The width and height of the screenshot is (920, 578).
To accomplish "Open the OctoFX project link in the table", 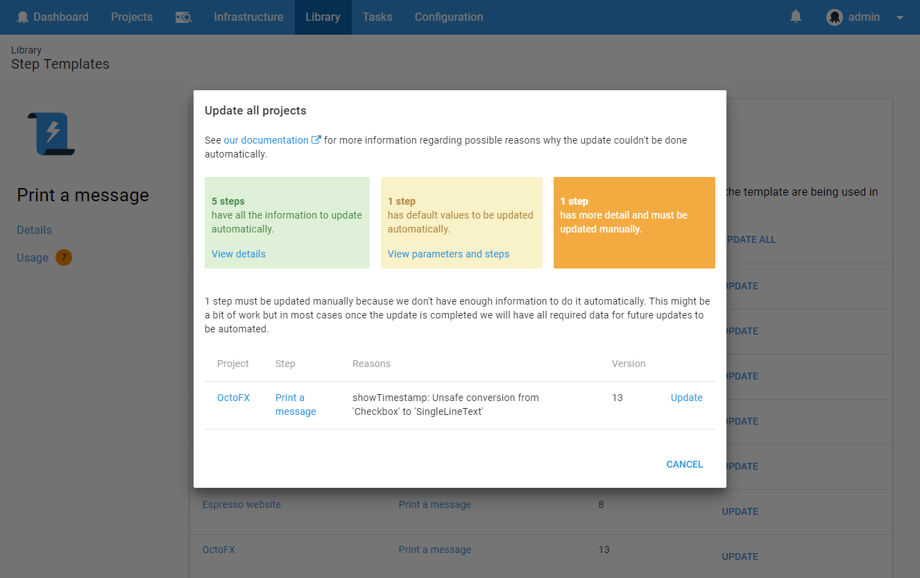I will tap(232, 398).
